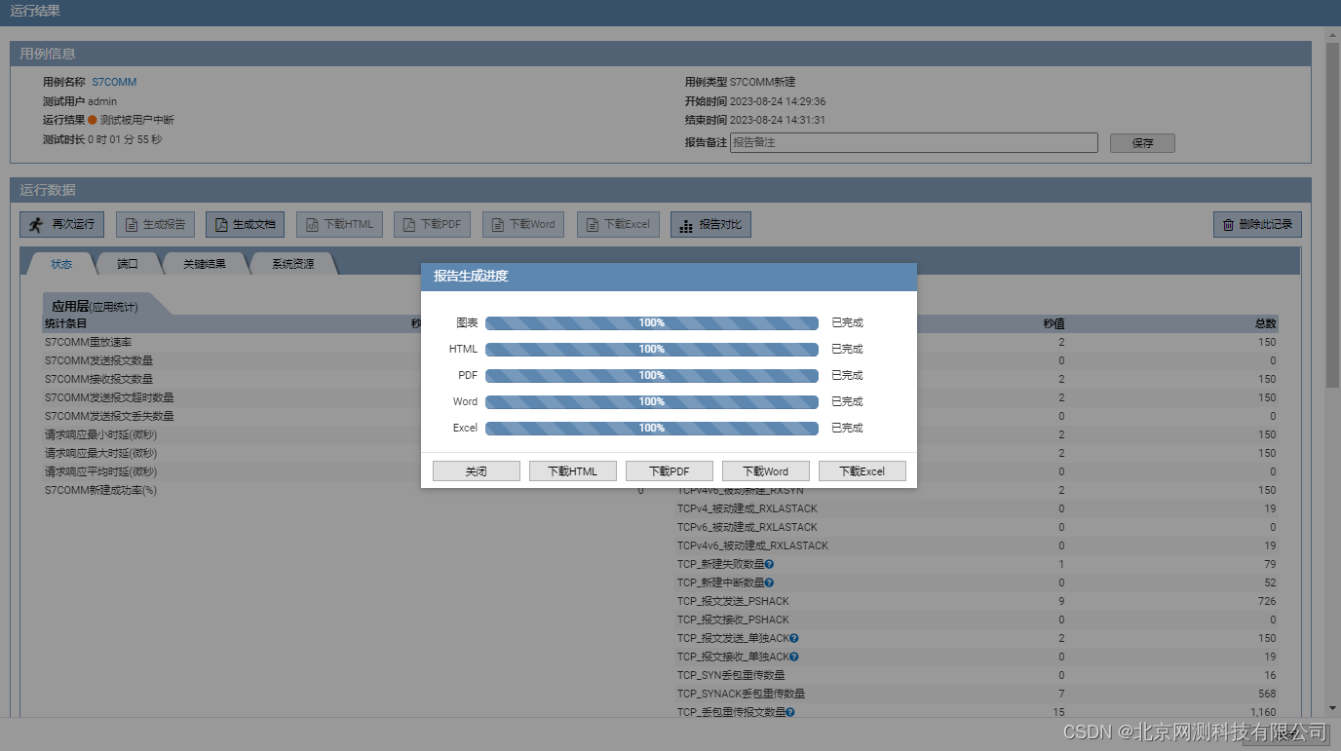
Task: Click the 用例信息 panel header
Action: tap(661, 54)
